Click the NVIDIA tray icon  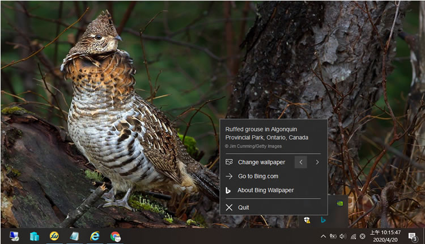tap(339, 203)
